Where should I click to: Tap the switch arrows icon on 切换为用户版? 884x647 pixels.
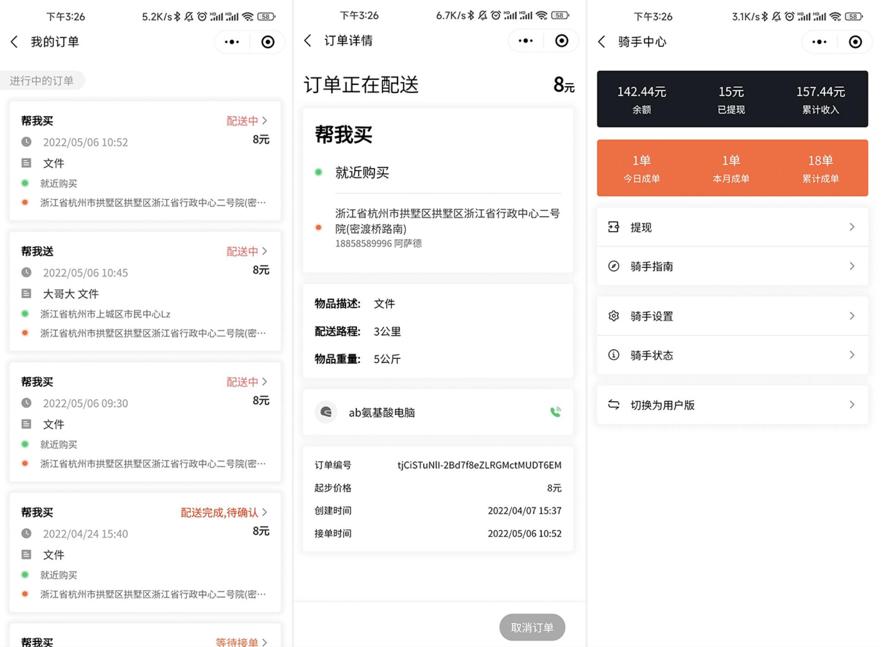coord(613,405)
